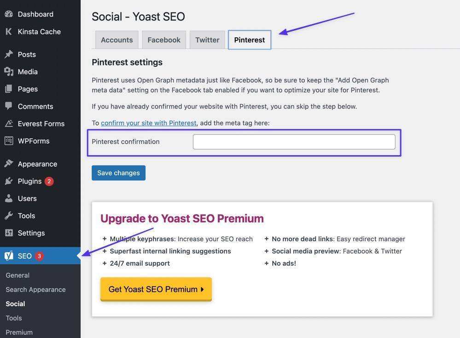The image size is (460, 338).
Task: Click the Kinsta Cache K icon
Action: point(8,31)
